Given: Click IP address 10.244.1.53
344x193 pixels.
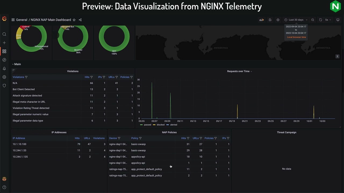Looking at the screenshot, I should [x=19, y=150].
